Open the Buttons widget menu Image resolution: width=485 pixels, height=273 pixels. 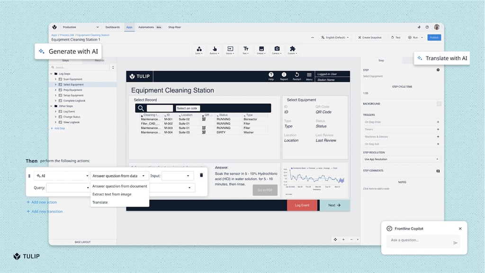(x=215, y=50)
